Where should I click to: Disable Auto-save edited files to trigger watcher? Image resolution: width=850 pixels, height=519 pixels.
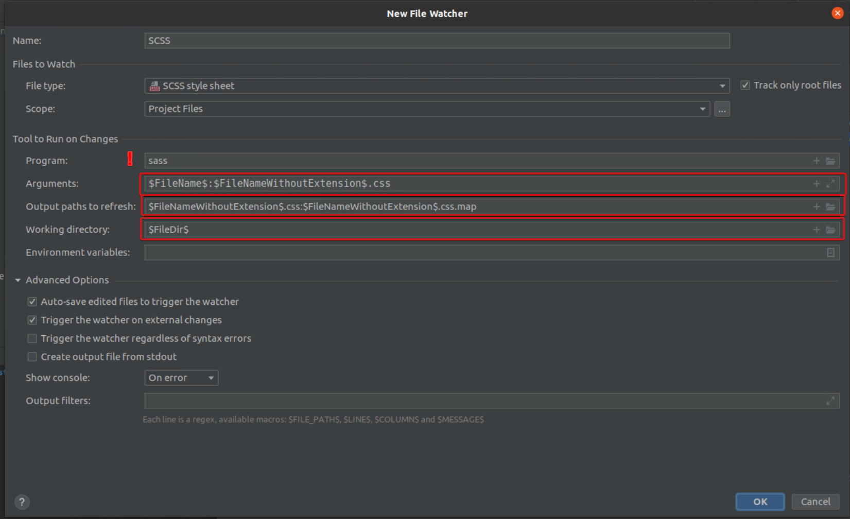point(32,302)
